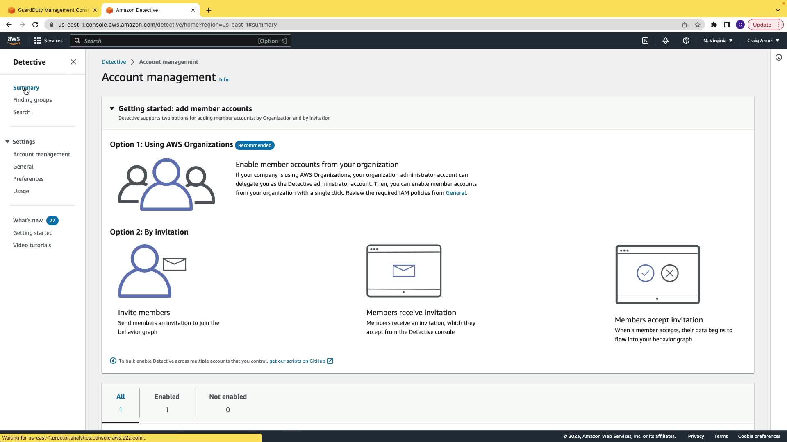Viewport: 787px width, 442px height.
Task: Collapse Getting started add member accounts section
Action: click(x=112, y=108)
